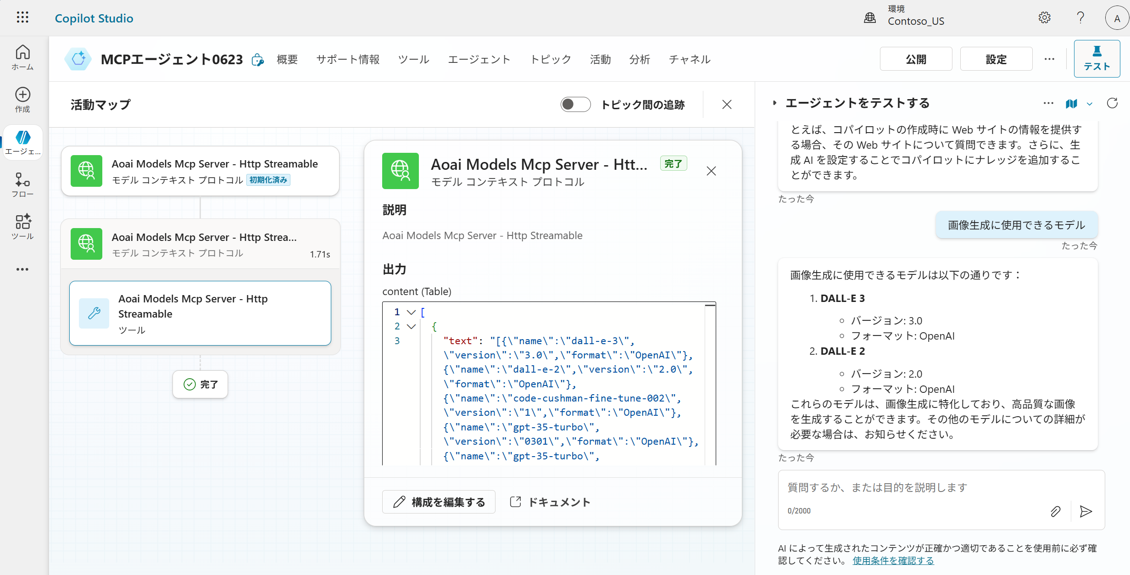Collapse line 2 of JSON output
The image size is (1130, 575).
tap(411, 326)
